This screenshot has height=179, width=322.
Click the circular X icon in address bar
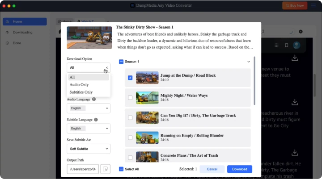click(x=301, y=32)
